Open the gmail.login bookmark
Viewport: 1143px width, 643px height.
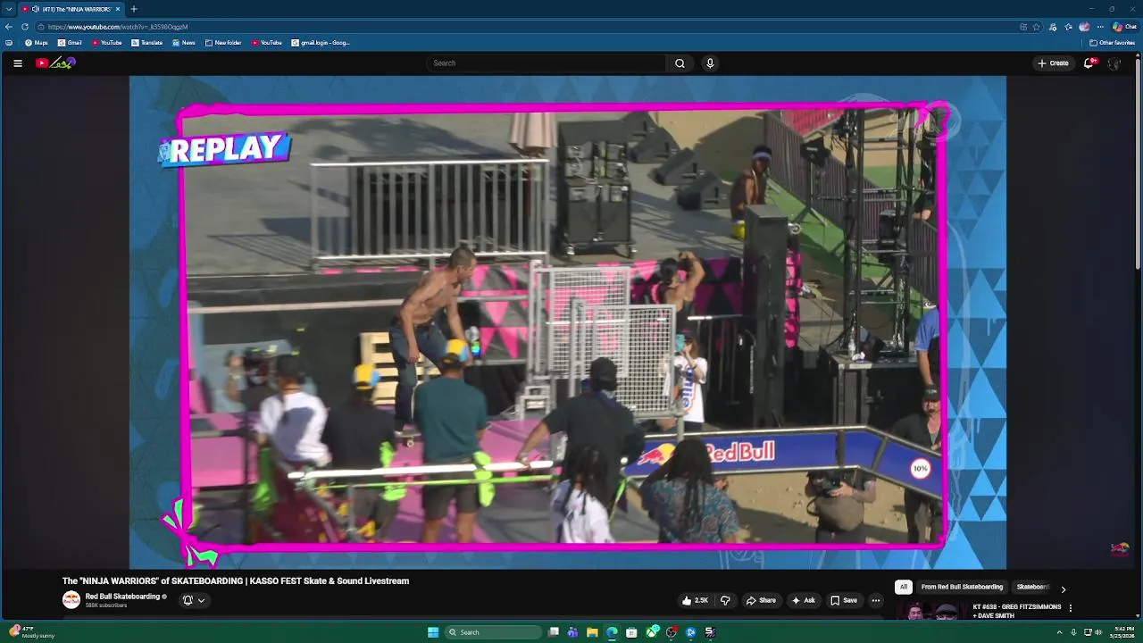321,43
